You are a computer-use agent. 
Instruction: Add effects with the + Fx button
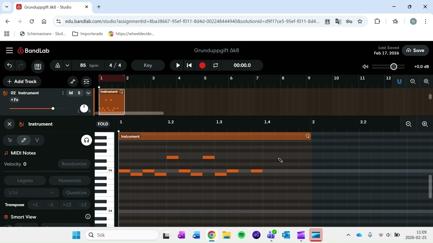tap(15, 100)
